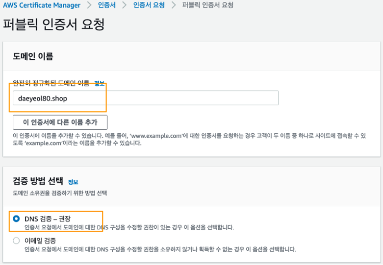Focus the daeyeol80.shop domain name field
This screenshot has width=383, height=265.
pos(146,98)
